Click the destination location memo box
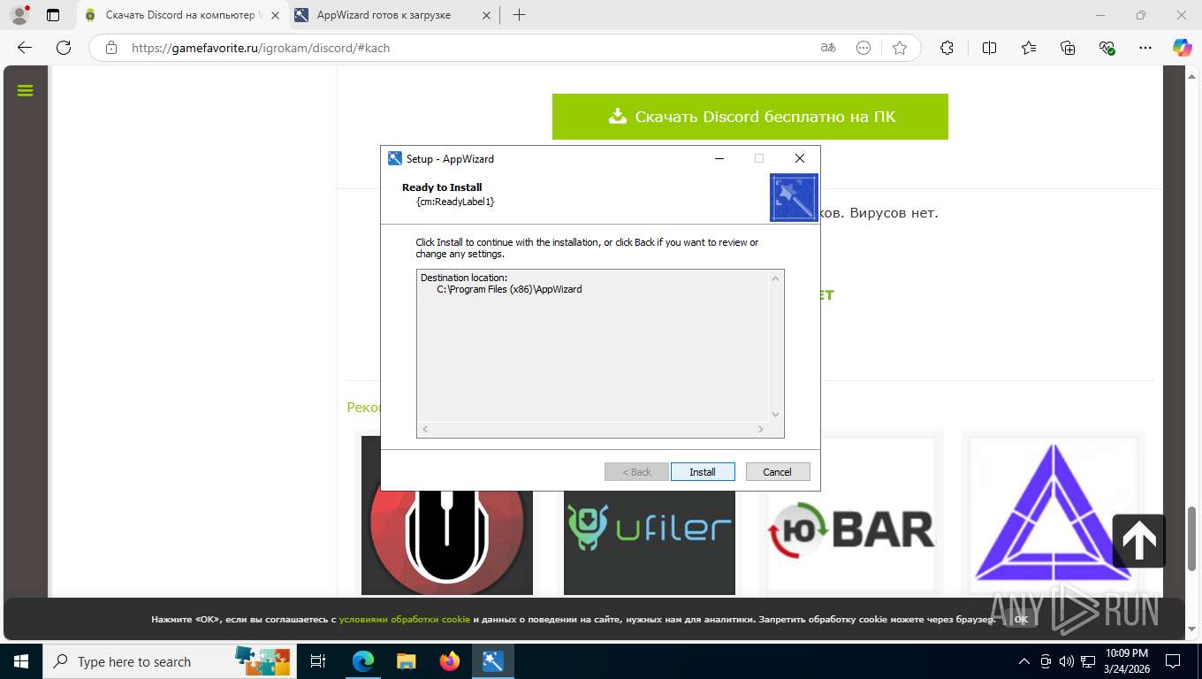 (600, 354)
